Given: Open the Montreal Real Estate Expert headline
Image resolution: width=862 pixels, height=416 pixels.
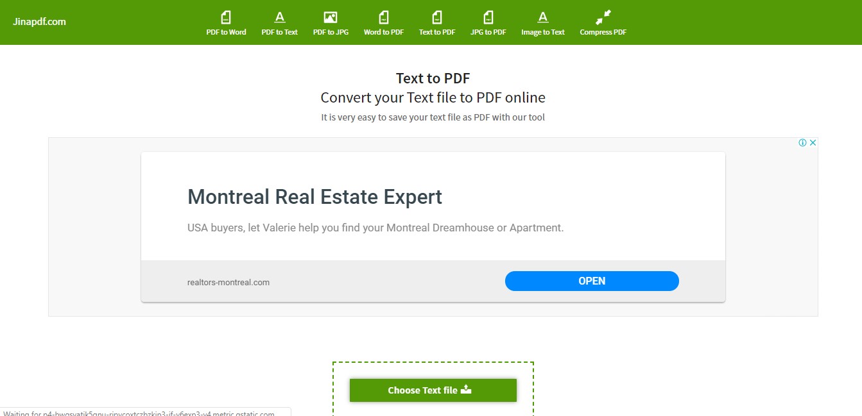Looking at the screenshot, I should tap(315, 196).
